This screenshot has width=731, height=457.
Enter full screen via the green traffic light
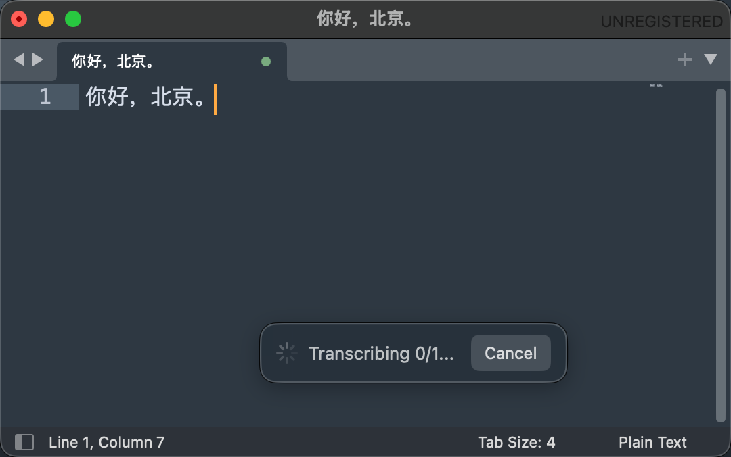tap(72, 19)
